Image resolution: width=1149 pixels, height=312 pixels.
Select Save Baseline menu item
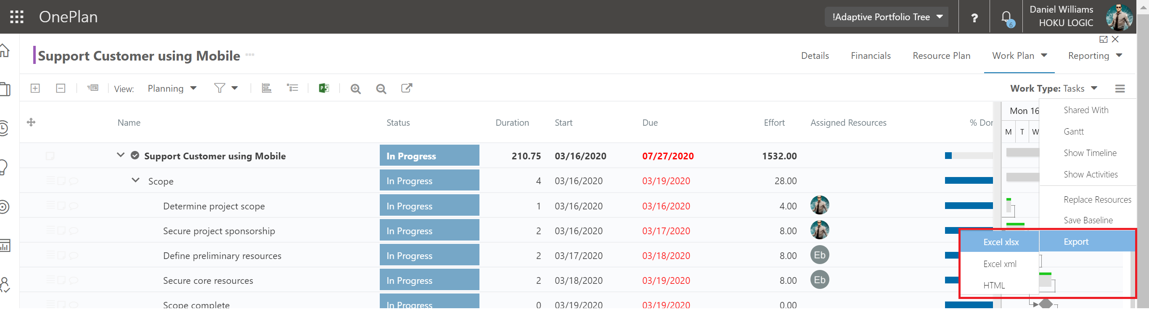pos(1088,220)
